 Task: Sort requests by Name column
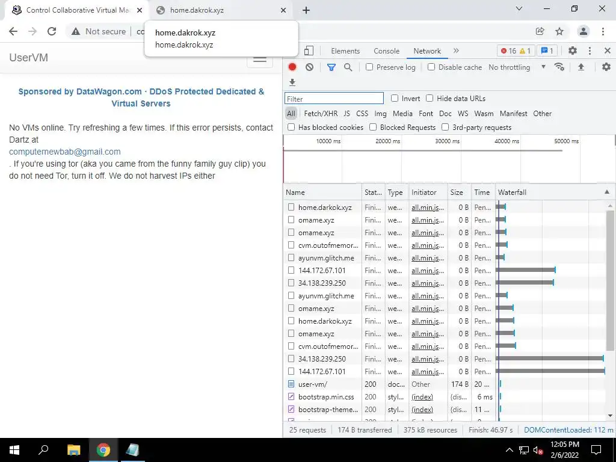(322, 192)
